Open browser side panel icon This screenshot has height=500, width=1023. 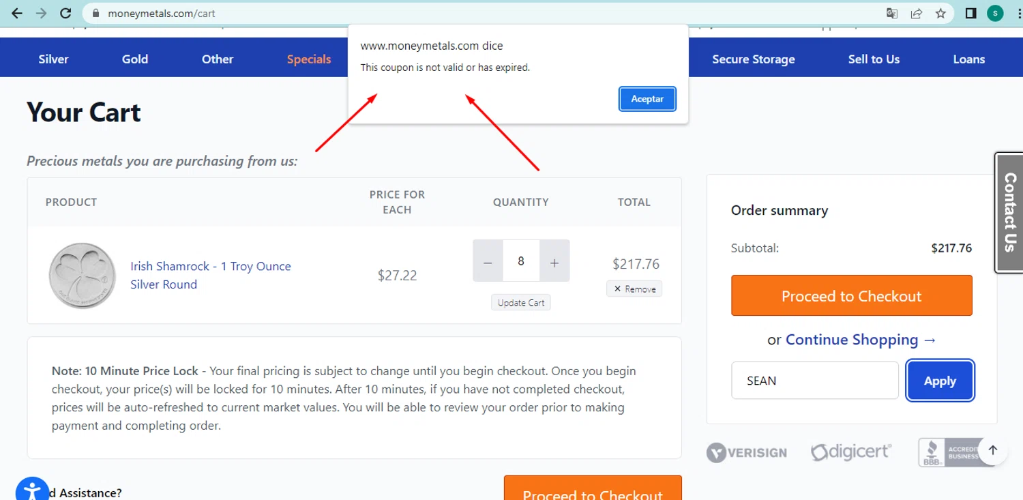[970, 13]
